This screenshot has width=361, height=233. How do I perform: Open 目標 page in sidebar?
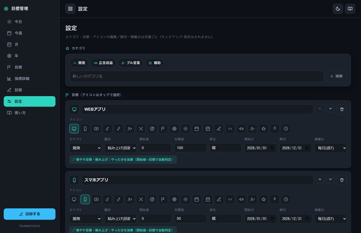coord(29,67)
